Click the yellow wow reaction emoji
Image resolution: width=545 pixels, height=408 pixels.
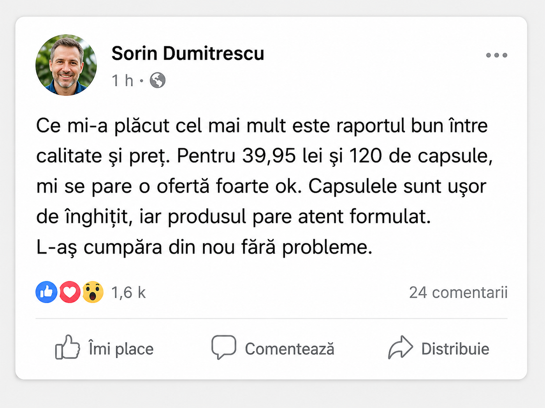tap(93, 292)
